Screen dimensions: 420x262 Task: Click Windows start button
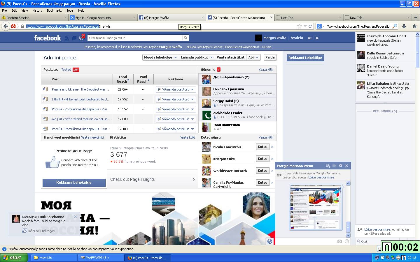pos(14,258)
